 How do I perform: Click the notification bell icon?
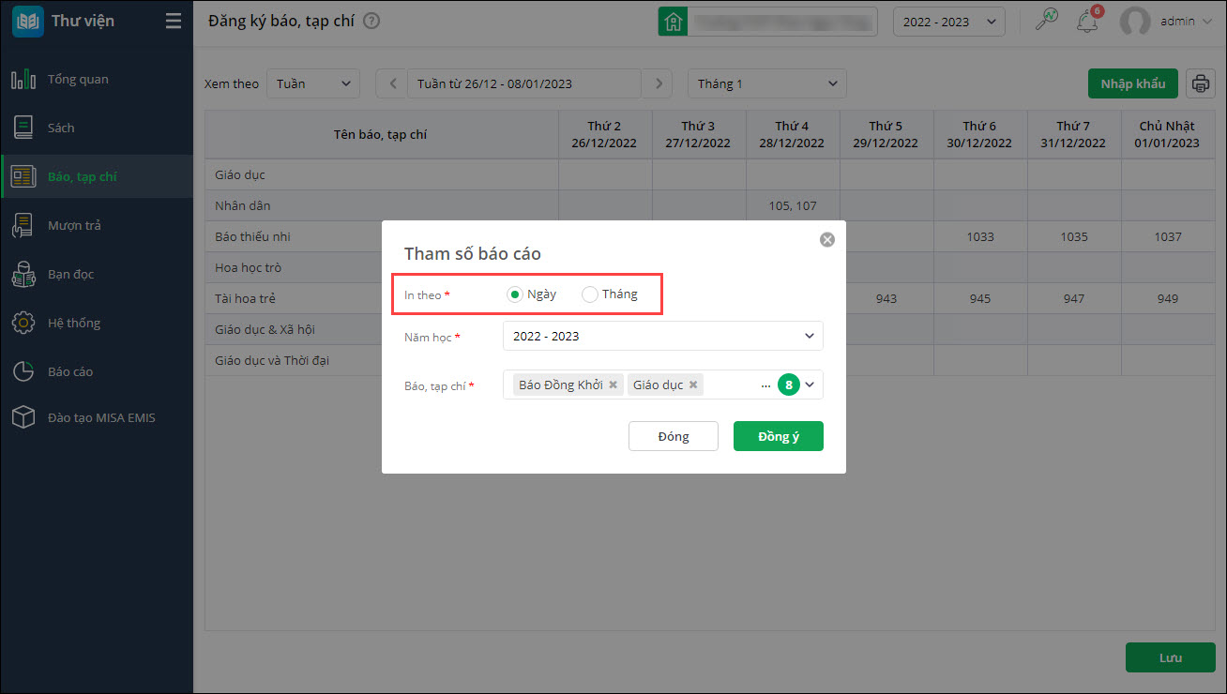pos(1088,22)
